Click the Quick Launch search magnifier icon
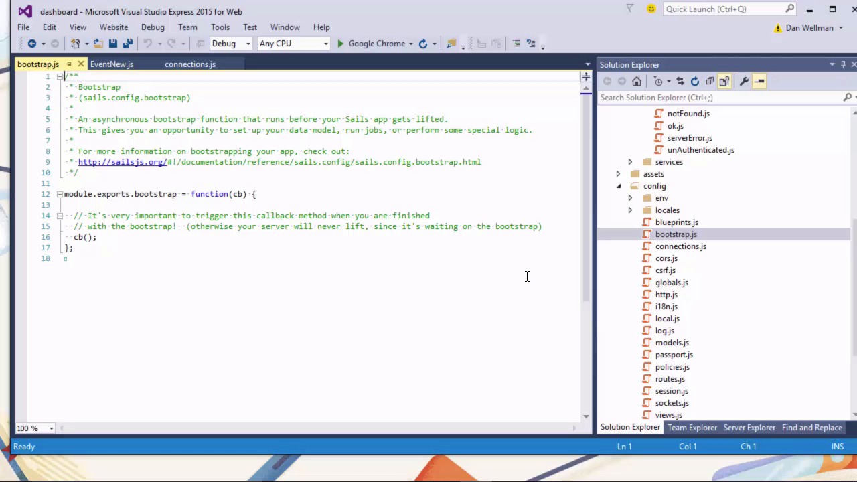857x482 pixels. 790,9
